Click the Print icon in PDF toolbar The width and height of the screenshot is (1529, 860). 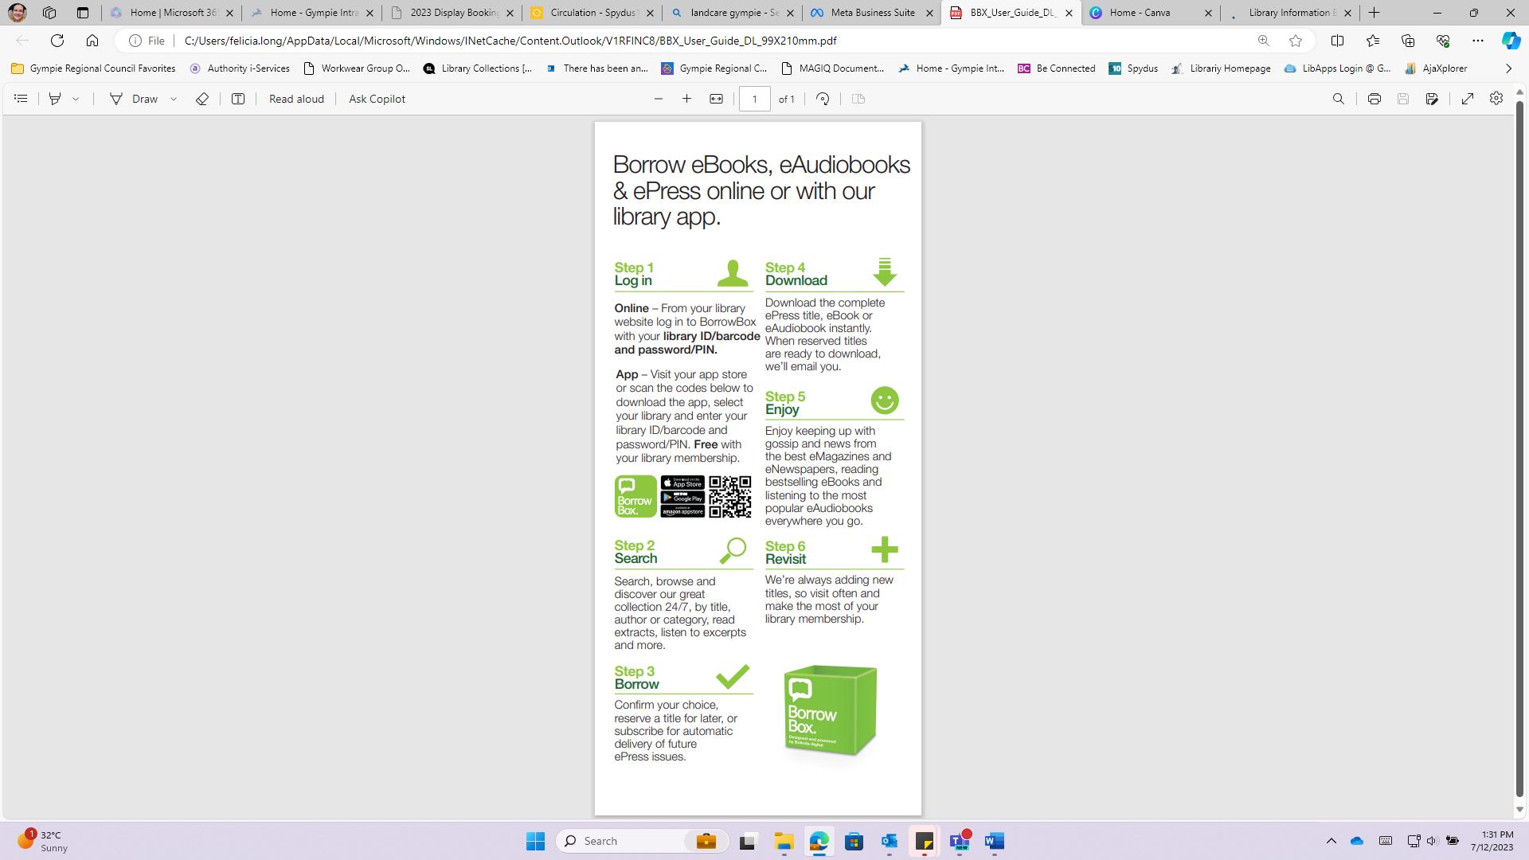tap(1374, 99)
